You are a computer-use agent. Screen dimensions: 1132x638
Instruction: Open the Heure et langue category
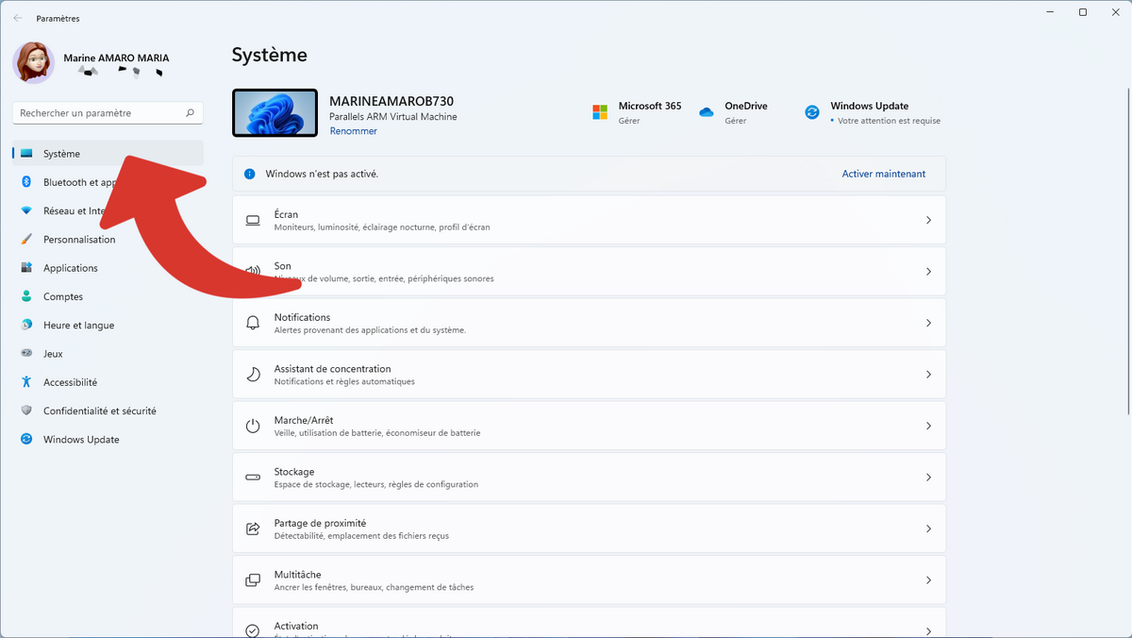pyautogui.click(x=108, y=325)
